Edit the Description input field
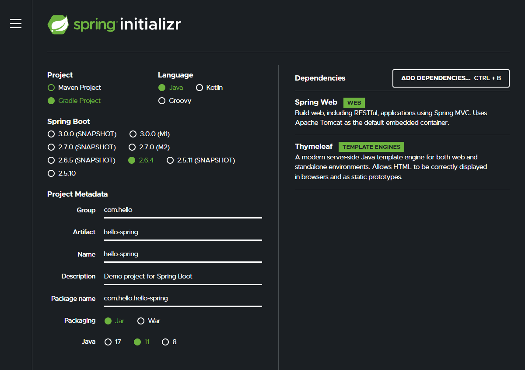 [x=183, y=277]
